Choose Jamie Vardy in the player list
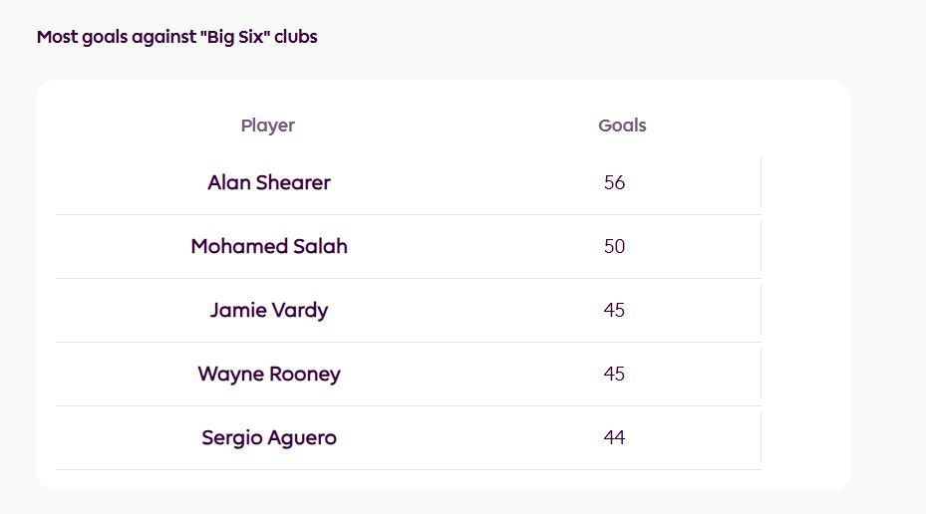The width and height of the screenshot is (926, 514). [269, 311]
